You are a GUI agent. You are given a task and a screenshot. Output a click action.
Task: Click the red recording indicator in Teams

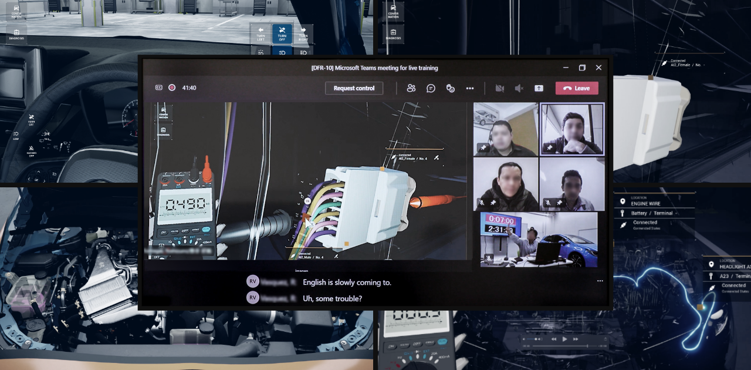point(172,88)
